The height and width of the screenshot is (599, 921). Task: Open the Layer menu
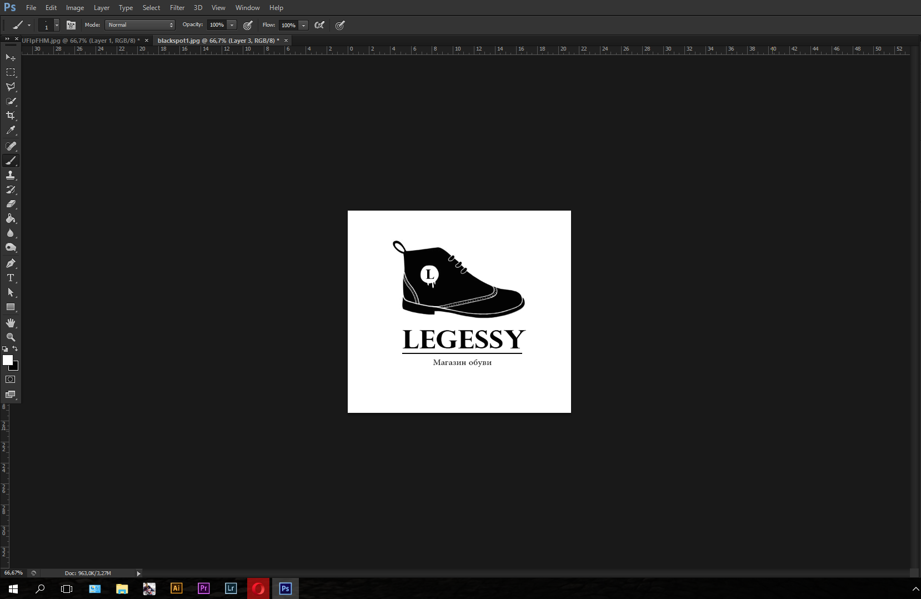(x=102, y=8)
